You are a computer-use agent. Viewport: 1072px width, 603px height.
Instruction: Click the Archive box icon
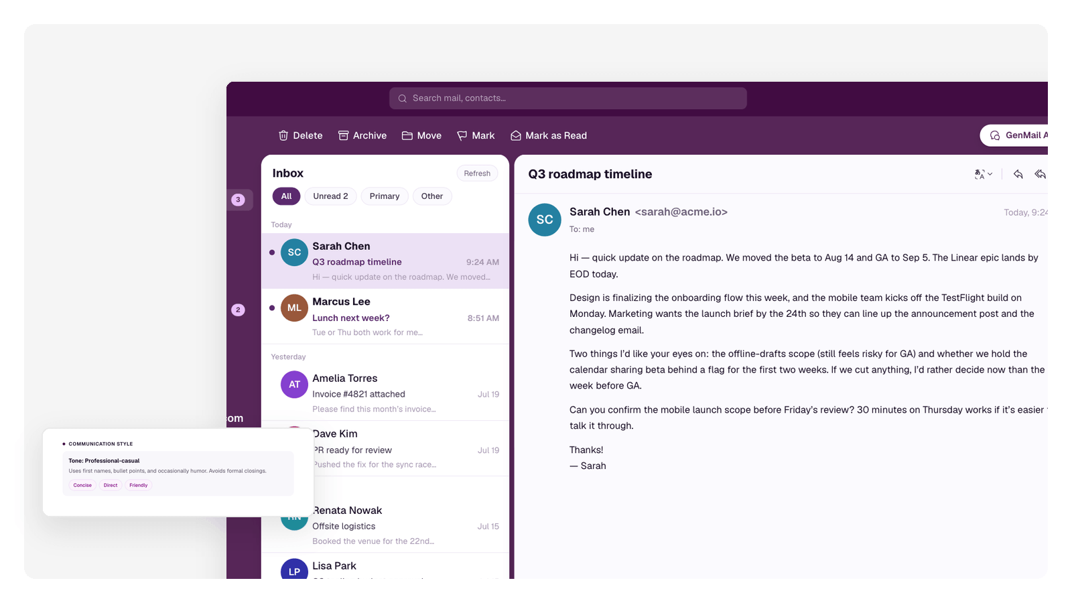tap(343, 135)
